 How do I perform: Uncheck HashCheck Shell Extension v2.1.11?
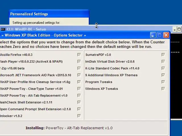coord(79,102)
